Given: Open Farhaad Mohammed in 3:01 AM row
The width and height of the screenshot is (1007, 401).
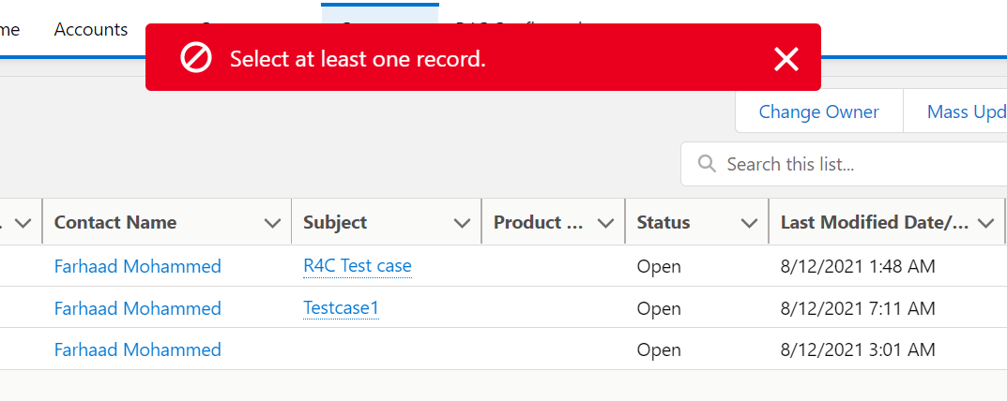Looking at the screenshot, I should coord(137,349).
